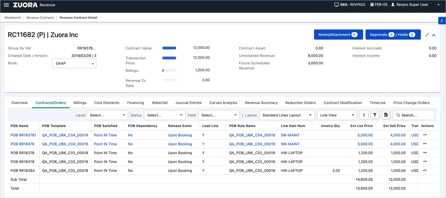This screenshot has width=446, height=198.
Task: Open actions for POB RR18378 SW-MAINT row
Action: [x=425, y=144]
